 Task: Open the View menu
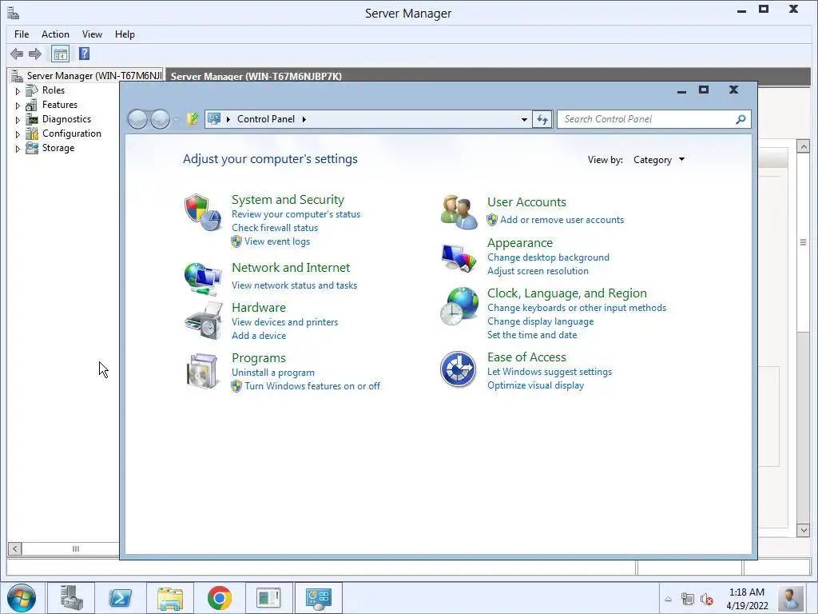point(92,34)
